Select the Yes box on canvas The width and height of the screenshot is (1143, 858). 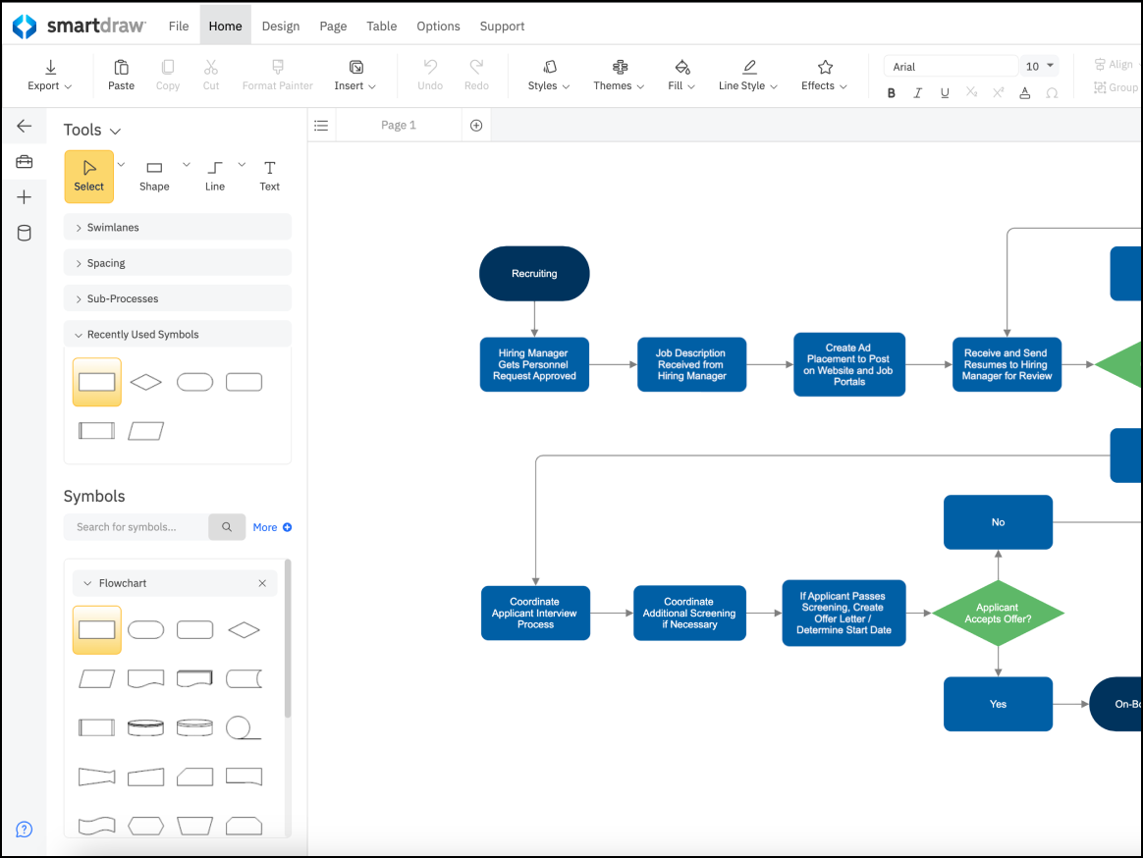pyautogui.click(x=998, y=704)
